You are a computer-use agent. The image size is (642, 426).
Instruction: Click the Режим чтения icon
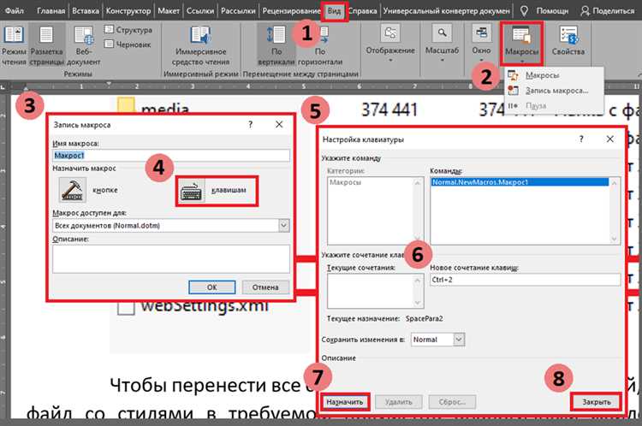(x=14, y=35)
